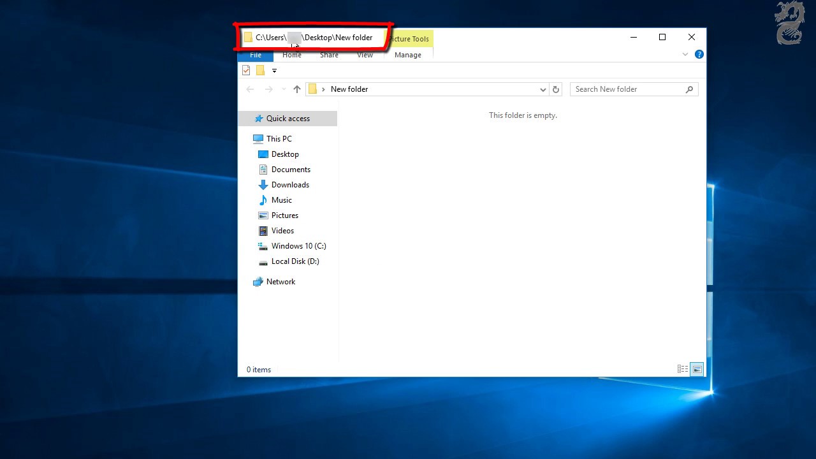Click the Back navigation arrow

tap(250, 89)
